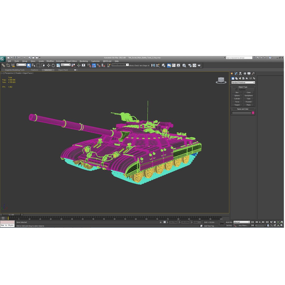Image resolution: width=285 pixels, height=285 pixels.
Task: Choose Rectangular Selection Region tool
Action: [38, 65]
